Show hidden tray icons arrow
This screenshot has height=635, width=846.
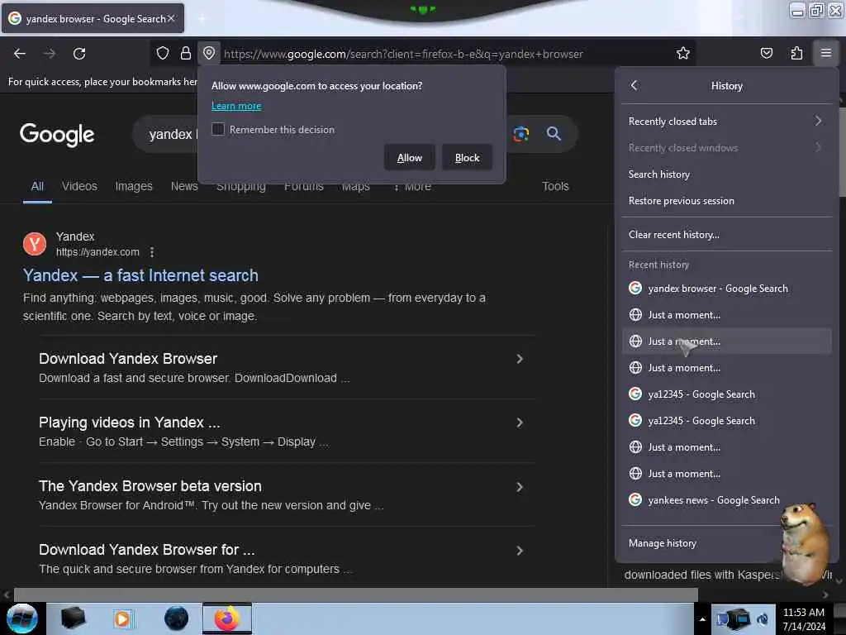coord(702,619)
